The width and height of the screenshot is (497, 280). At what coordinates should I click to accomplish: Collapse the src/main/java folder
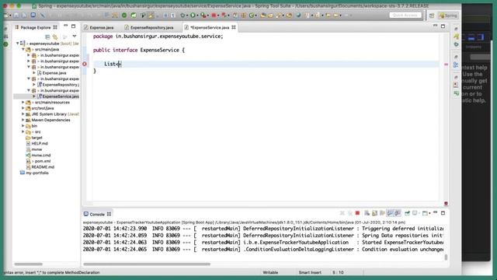point(23,49)
